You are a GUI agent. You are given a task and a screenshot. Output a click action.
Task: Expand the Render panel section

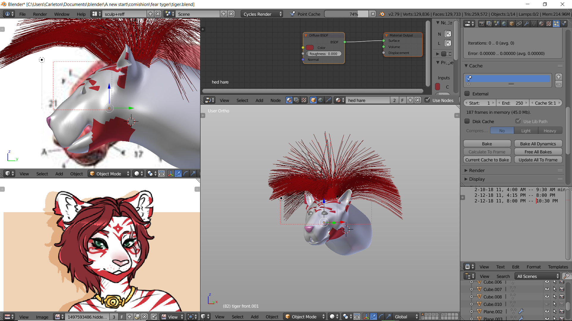tap(477, 170)
